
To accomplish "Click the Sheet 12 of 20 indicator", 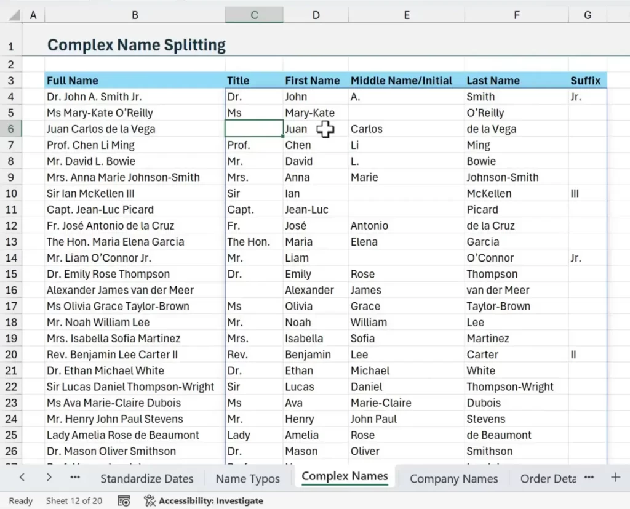I will click(x=74, y=500).
